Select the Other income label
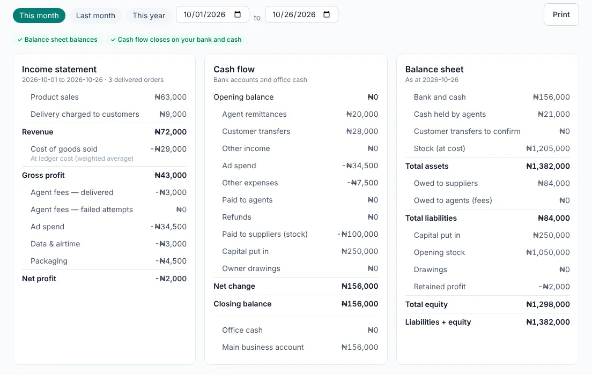592x375 pixels. pyautogui.click(x=246, y=148)
